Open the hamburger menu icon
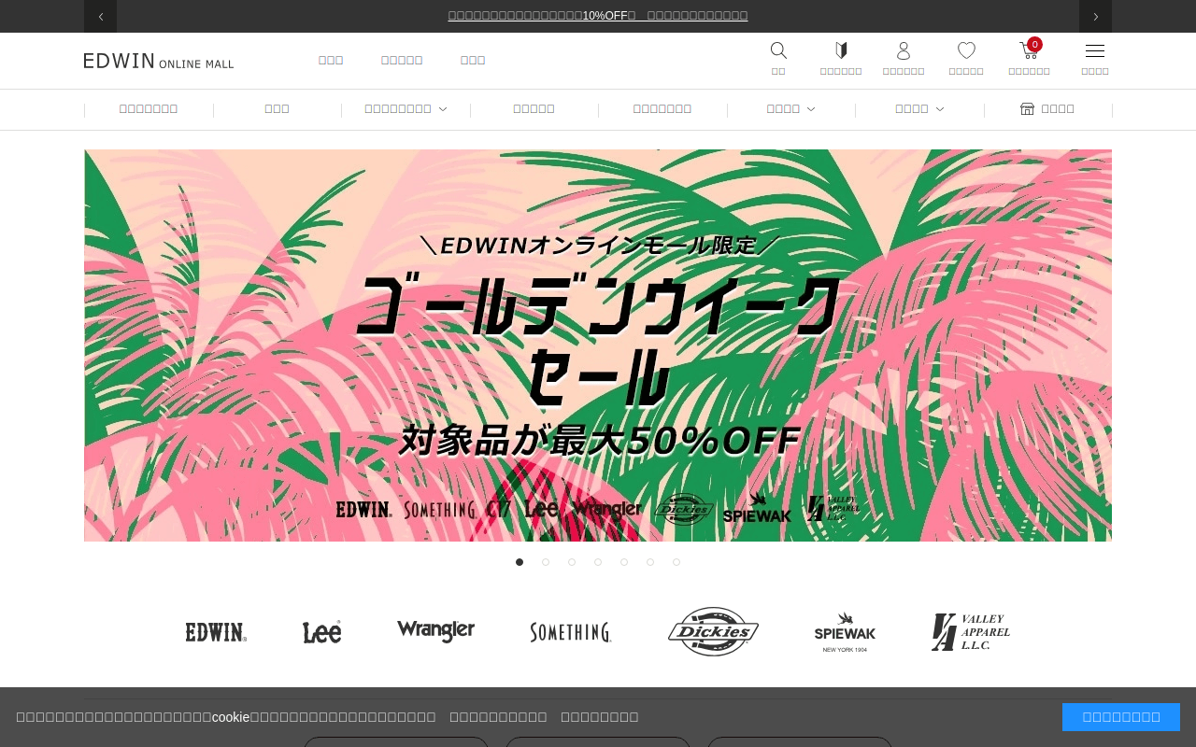The image size is (1196, 747). 1095,50
